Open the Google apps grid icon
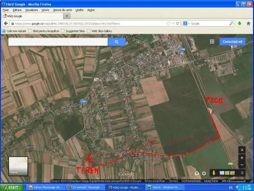Screen dimensions: 254x191 point(212,41)
